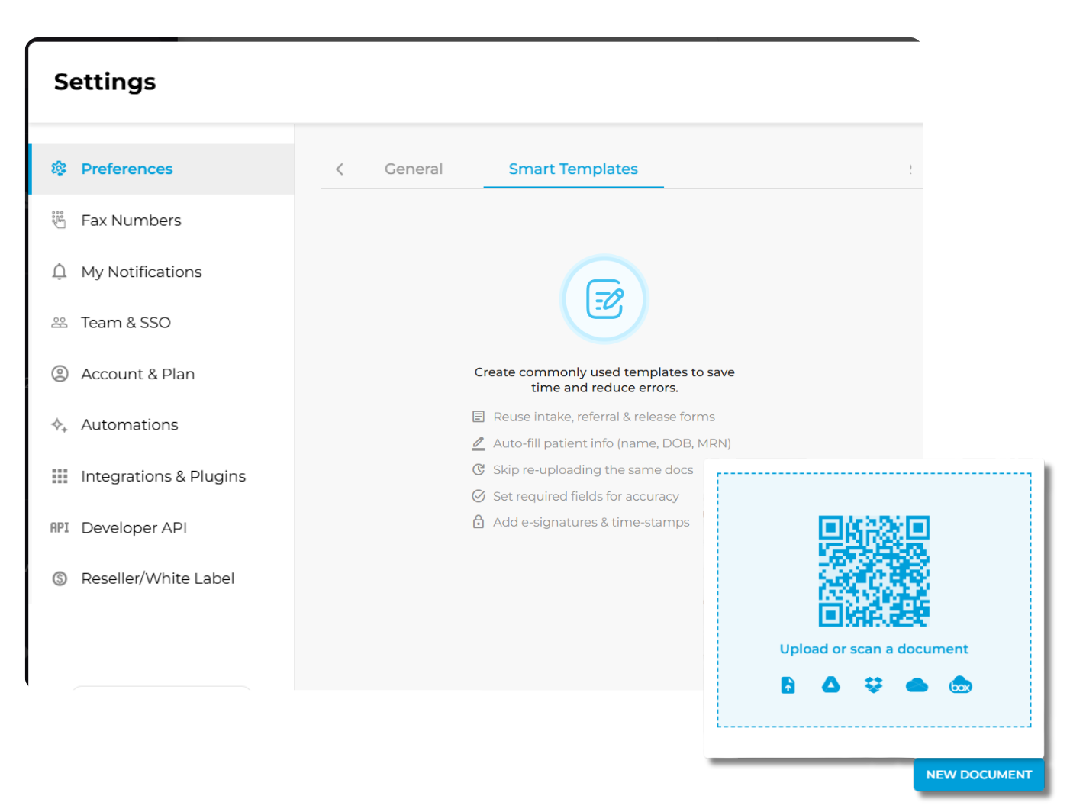Click 'Skip re-uploading the same docs' text
Image resolution: width=1070 pixels, height=812 pixels.
[593, 469]
